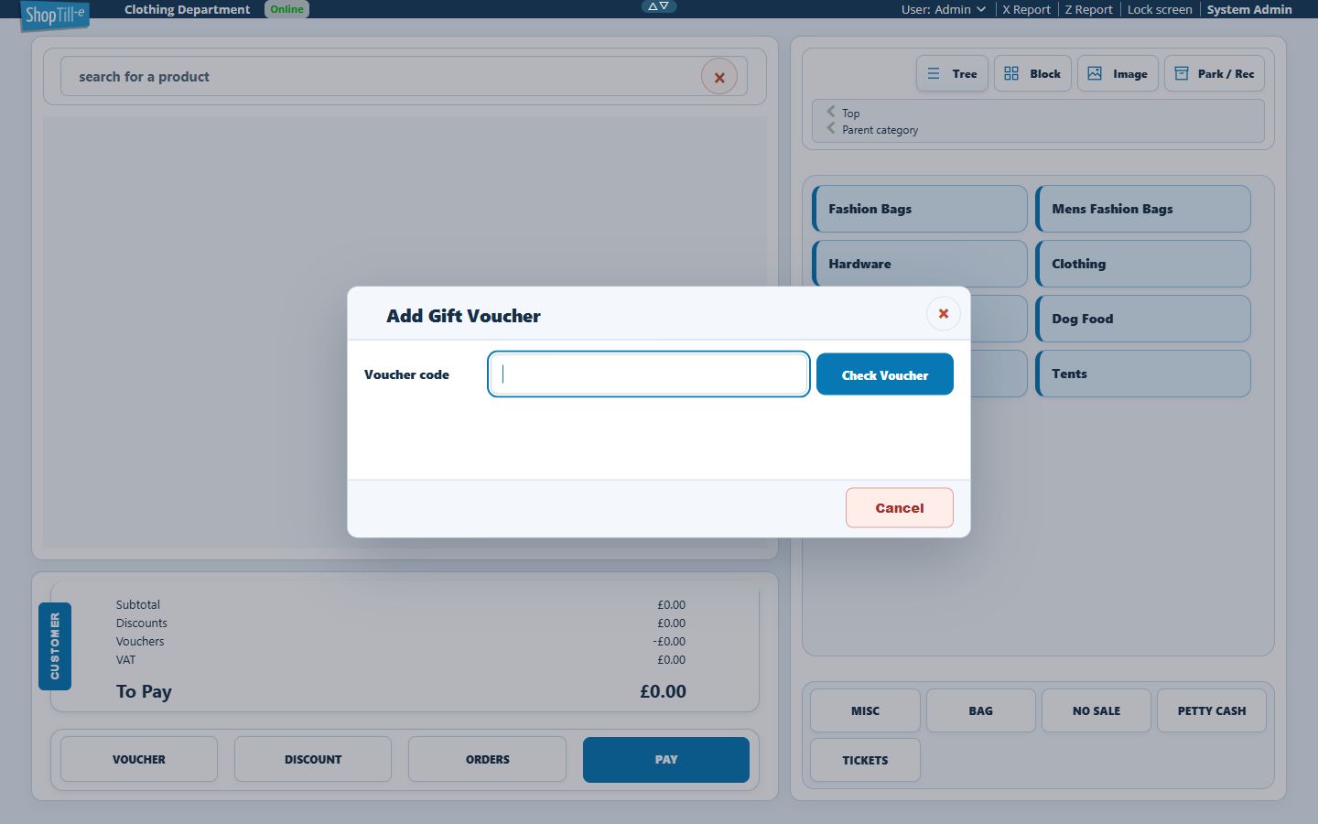Image resolution: width=1318 pixels, height=824 pixels.
Task: Add a BAG to the sale
Action: pyautogui.click(x=980, y=710)
